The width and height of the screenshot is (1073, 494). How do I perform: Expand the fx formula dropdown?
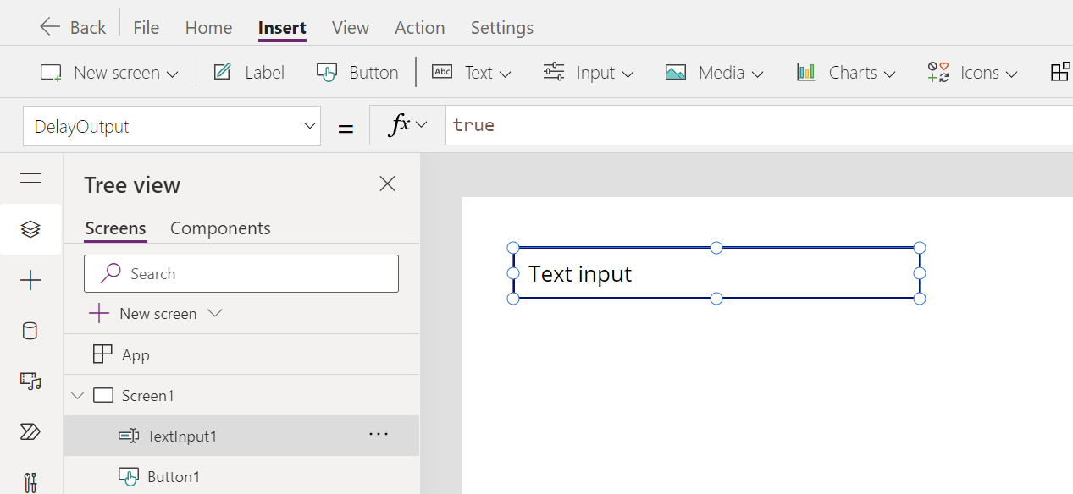coord(407,125)
